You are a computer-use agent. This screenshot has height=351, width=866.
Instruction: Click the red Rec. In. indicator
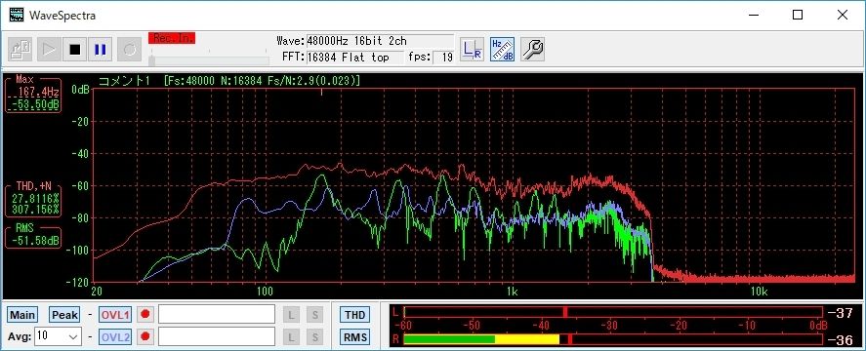[172, 38]
